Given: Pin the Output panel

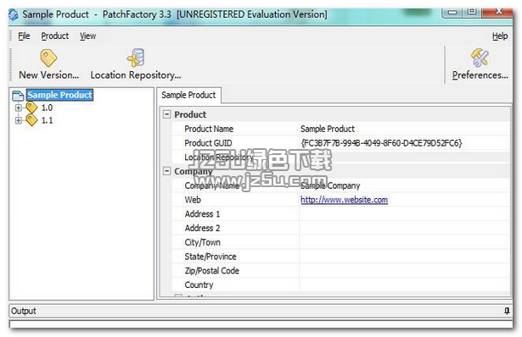Looking at the screenshot, I should [507, 311].
